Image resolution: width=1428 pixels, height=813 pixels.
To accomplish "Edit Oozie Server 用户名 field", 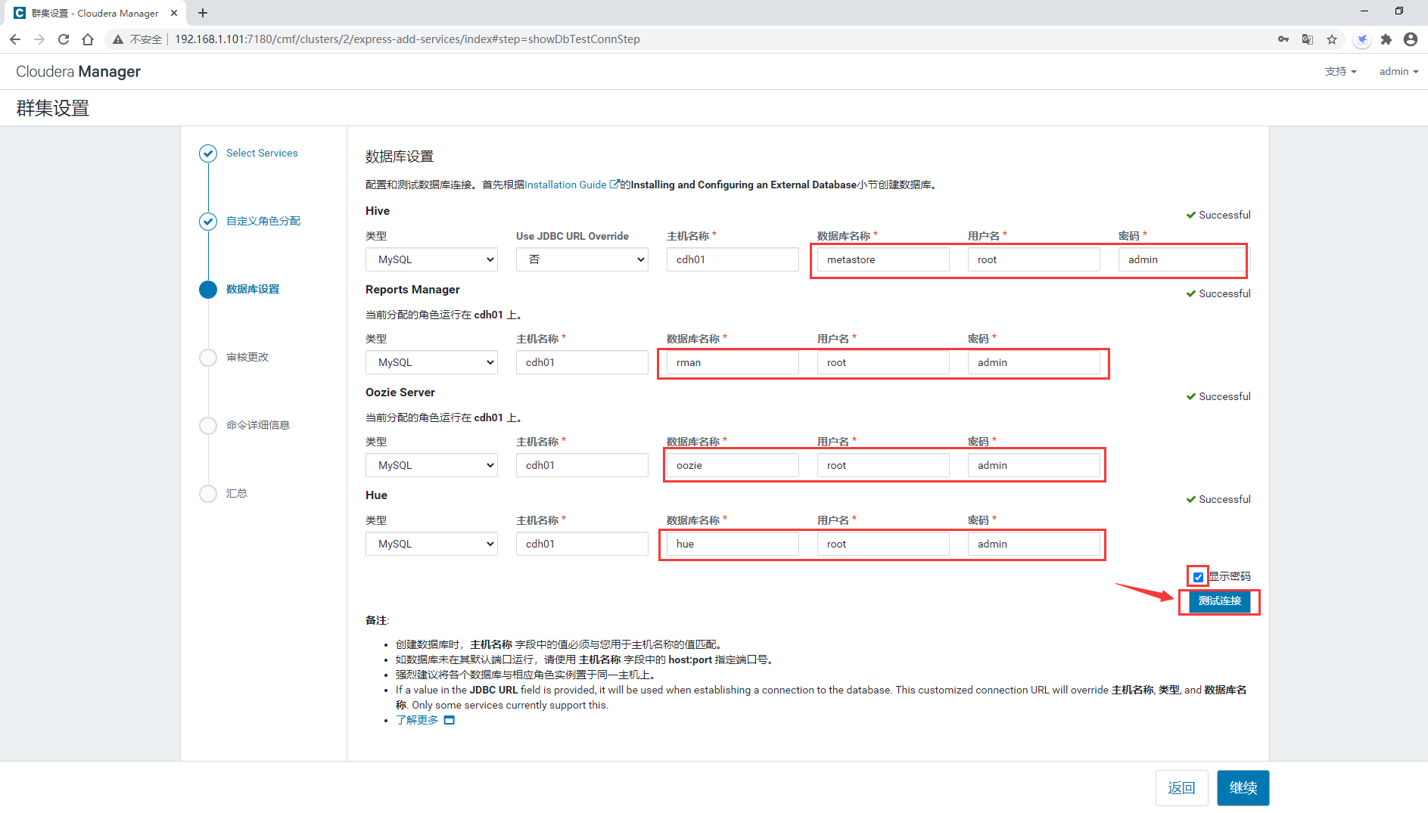I will click(883, 465).
